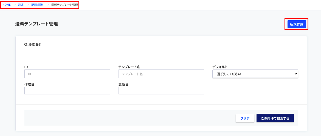
Task: Click the 送料テンプレート管理 page heading
Action: pyautogui.click(x=36, y=24)
